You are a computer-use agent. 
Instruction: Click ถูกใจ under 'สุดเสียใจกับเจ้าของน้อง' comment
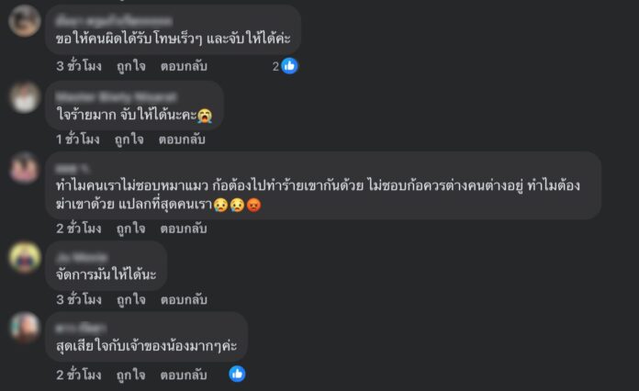pos(130,374)
